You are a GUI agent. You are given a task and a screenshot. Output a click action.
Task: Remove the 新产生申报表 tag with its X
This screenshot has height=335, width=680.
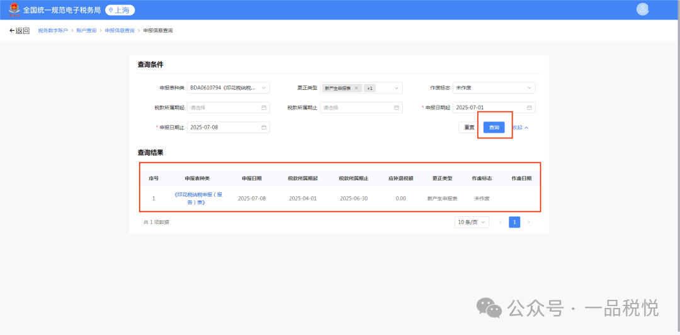tap(356, 88)
